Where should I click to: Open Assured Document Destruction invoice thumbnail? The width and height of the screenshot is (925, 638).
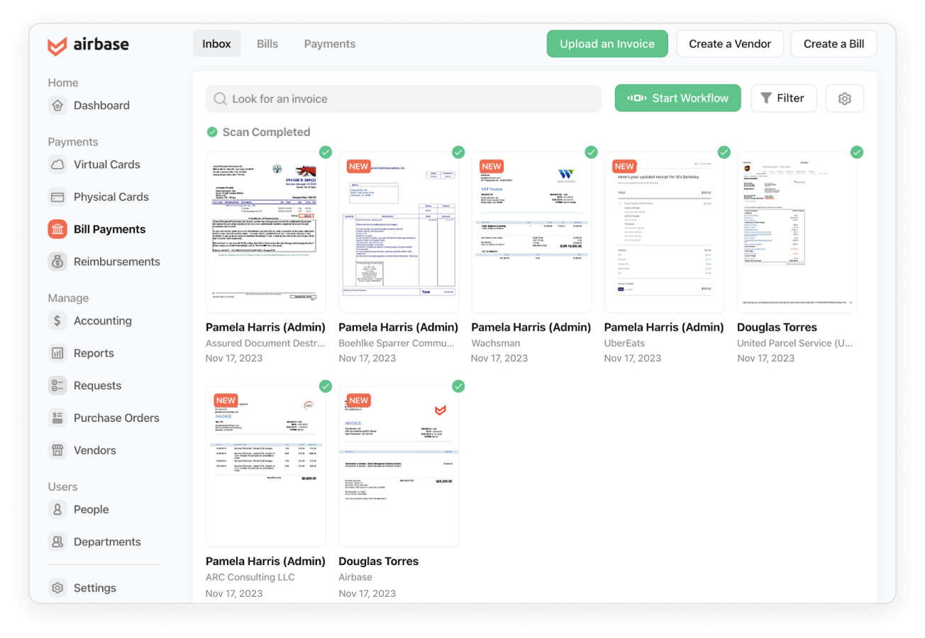(266, 232)
